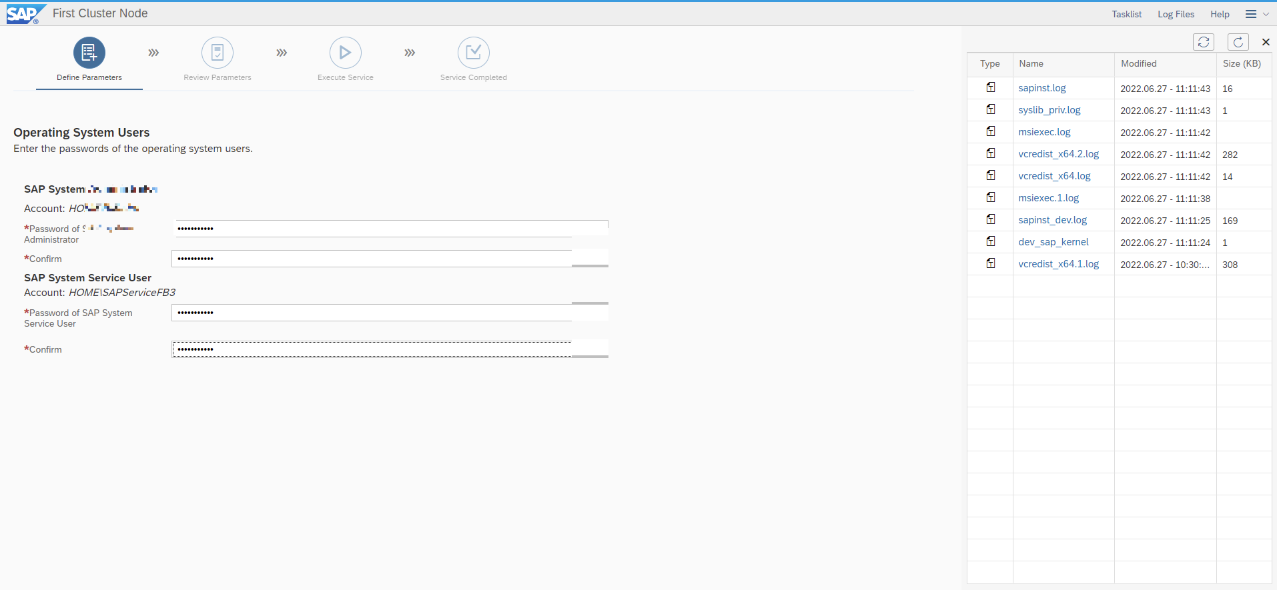Select the size value 282

click(x=1230, y=155)
